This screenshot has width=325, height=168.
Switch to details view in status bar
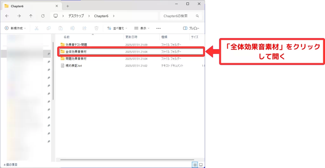click(195, 165)
